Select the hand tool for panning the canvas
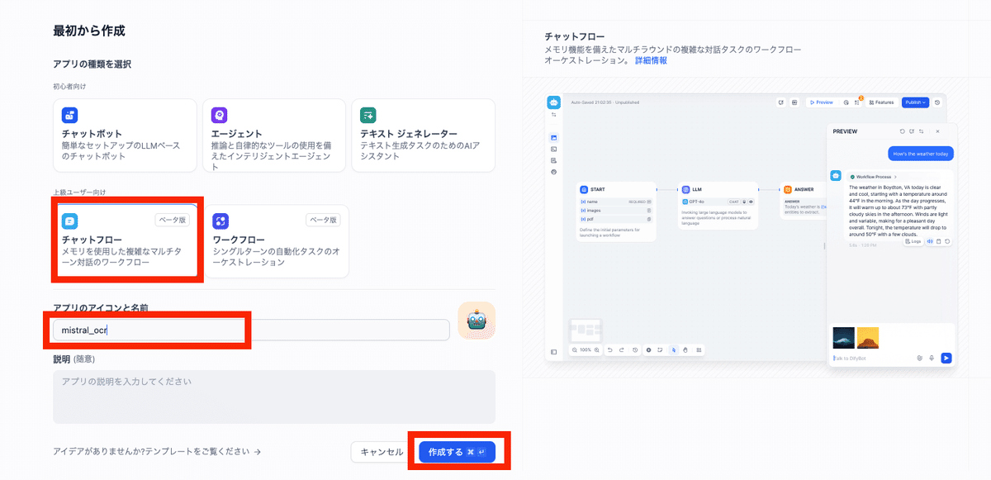The width and height of the screenshot is (991, 480). tap(685, 350)
